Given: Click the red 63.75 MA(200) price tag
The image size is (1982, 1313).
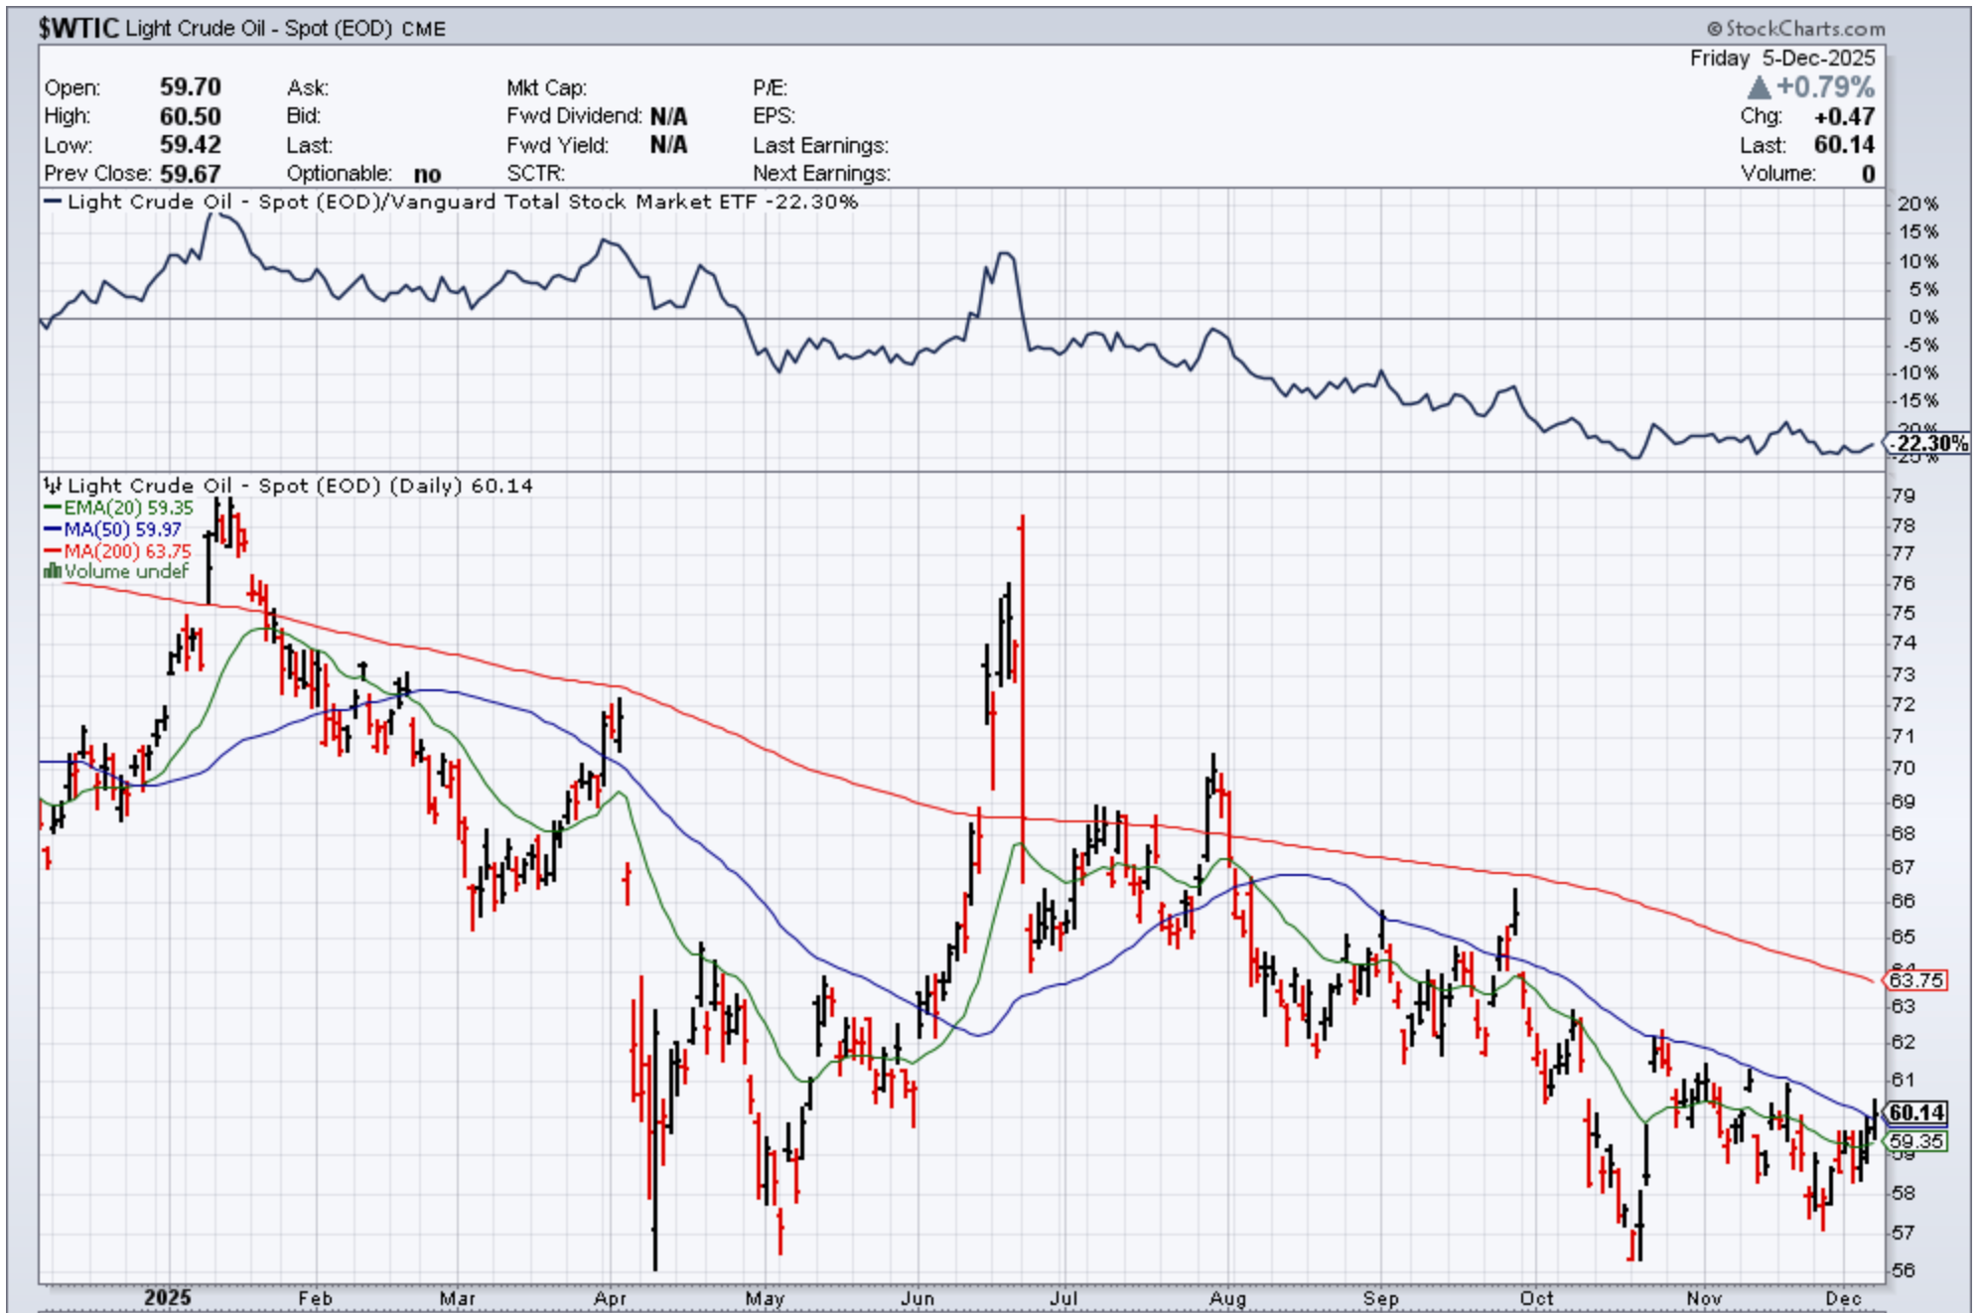Looking at the screenshot, I should coord(1915,980).
